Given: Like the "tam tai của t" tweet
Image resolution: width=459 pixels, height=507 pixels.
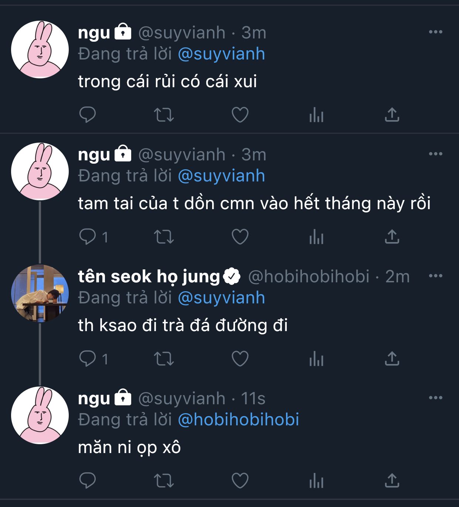Looking at the screenshot, I should [x=240, y=237].
